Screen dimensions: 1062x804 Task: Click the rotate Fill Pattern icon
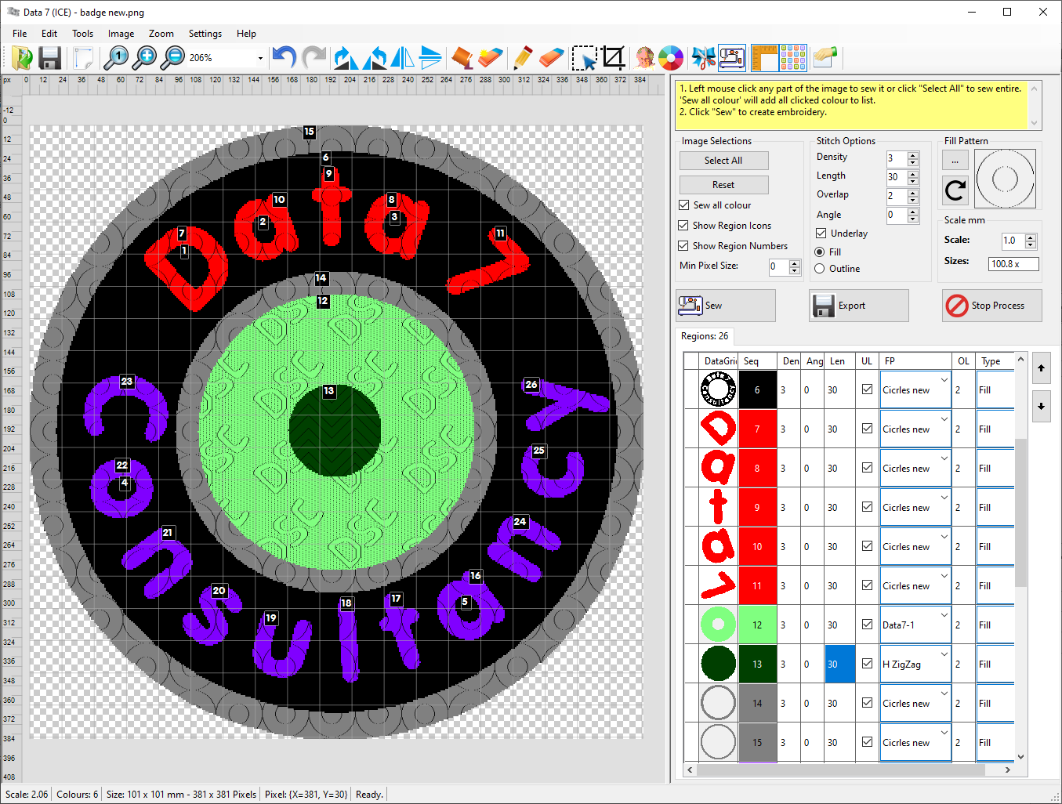click(955, 190)
